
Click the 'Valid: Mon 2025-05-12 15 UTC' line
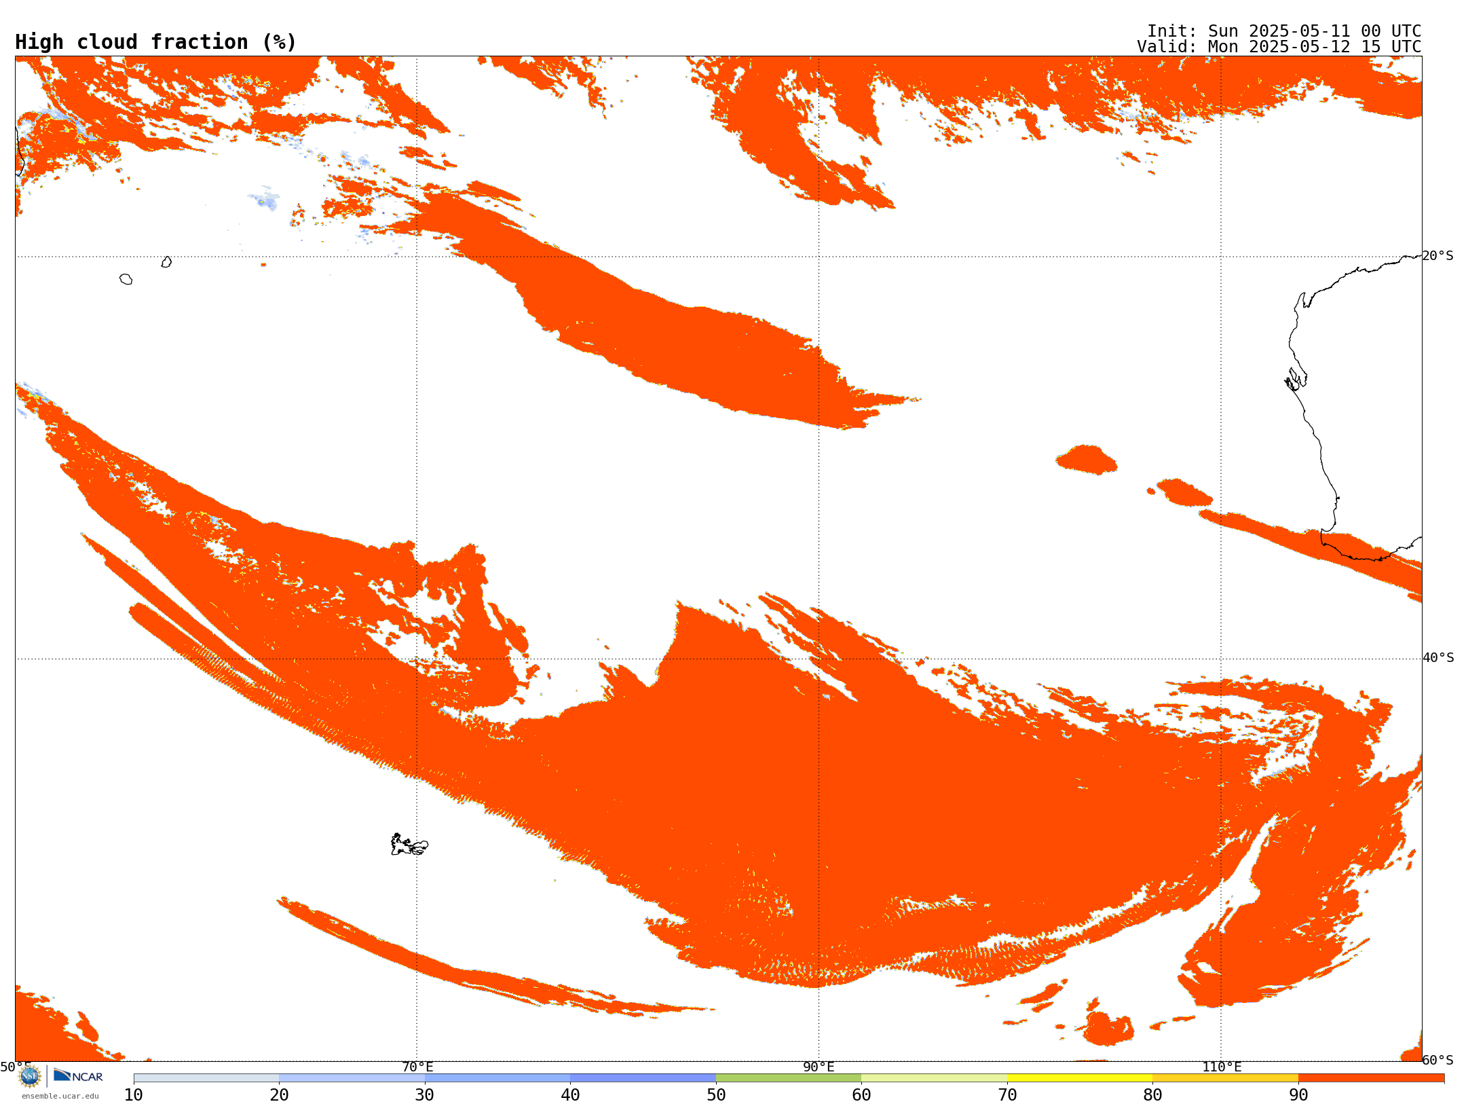(1279, 47)
